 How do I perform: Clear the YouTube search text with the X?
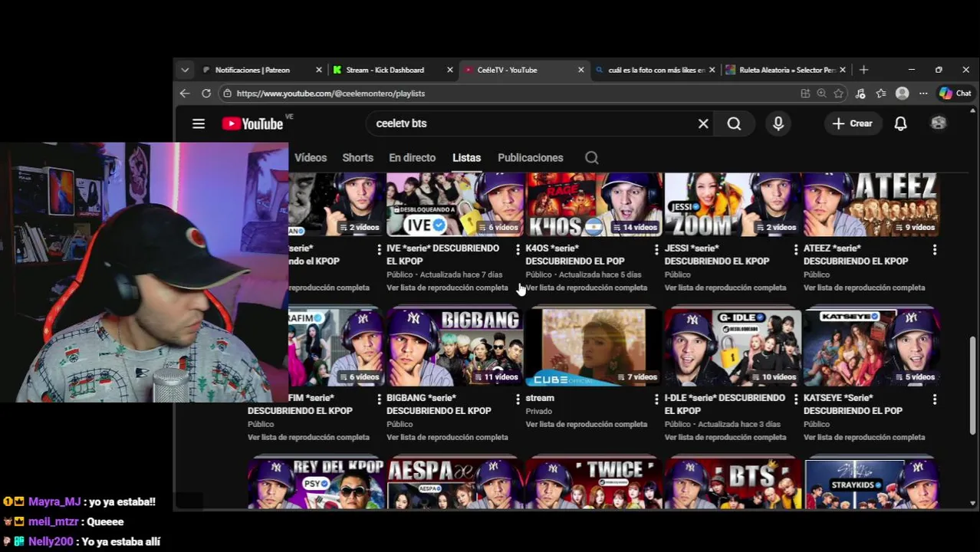[703, 123]
